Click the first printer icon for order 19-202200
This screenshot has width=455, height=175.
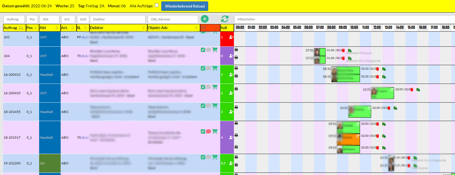[236, 157]
